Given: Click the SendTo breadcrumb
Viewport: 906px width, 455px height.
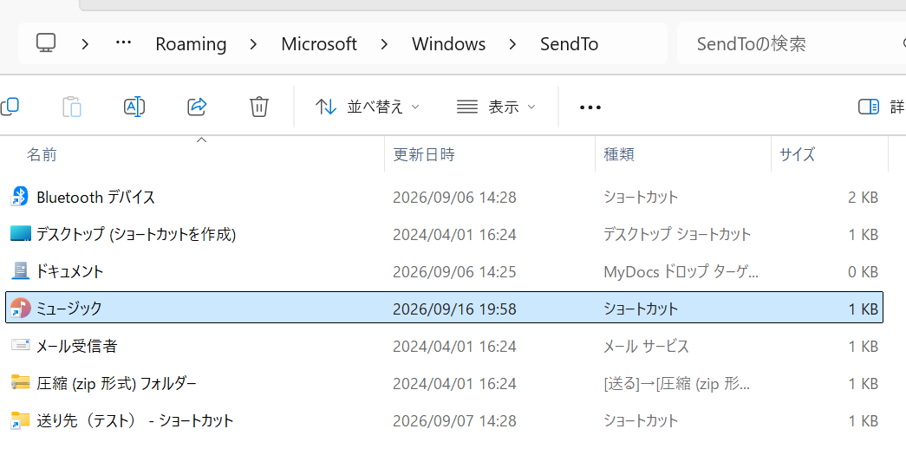Looking at the screenshot, I should pos(569,44).
